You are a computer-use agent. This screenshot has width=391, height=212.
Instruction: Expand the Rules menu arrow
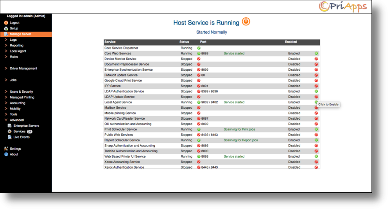pyautogui.click(x=6, y=57)
